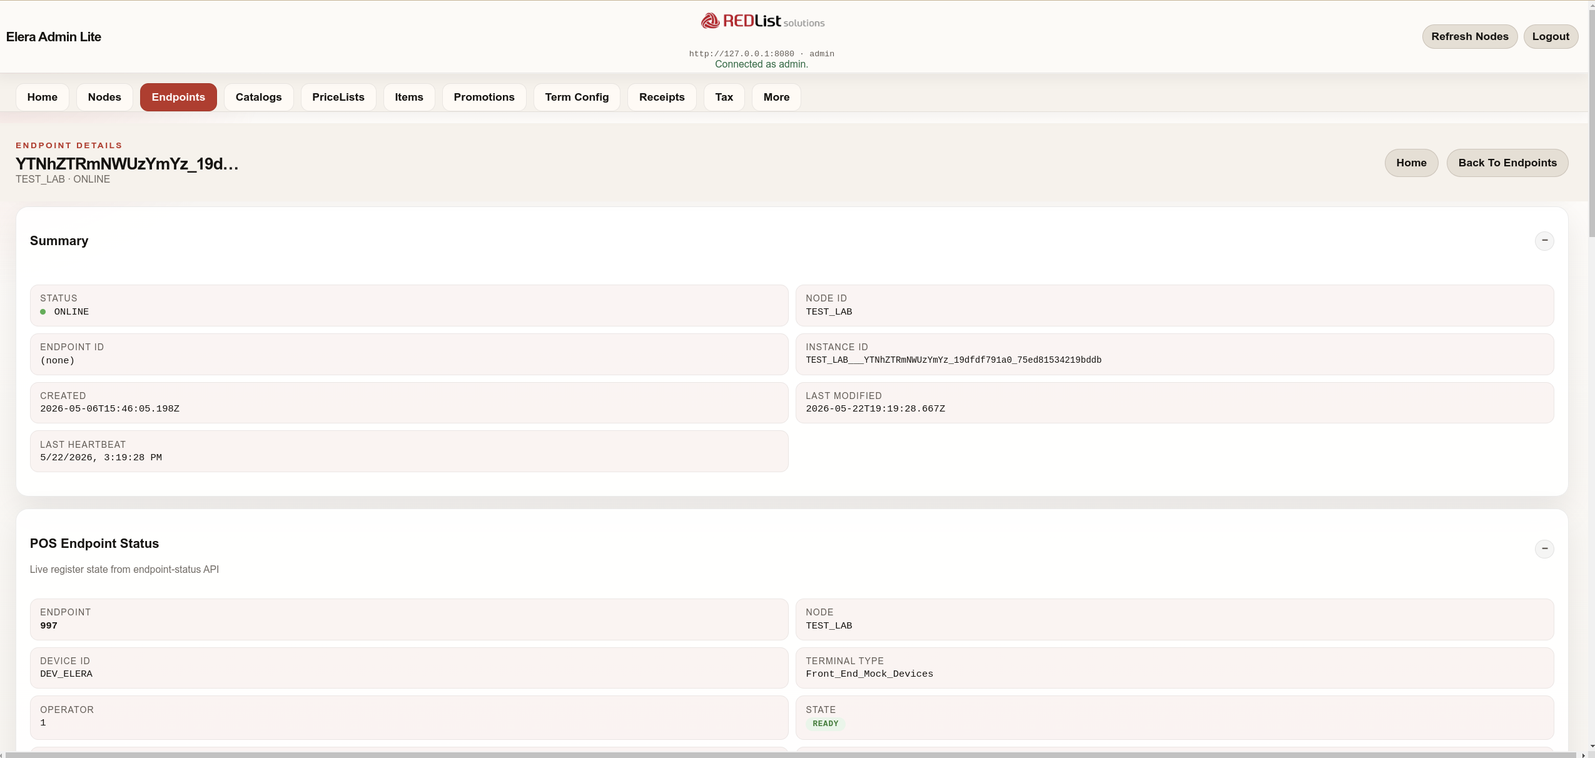Select the INSTANCE ID value text
This screenshot has height=758, width=1595.
click(x=953, y=360)
